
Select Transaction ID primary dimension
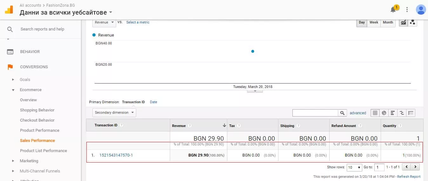pos(133,102)
